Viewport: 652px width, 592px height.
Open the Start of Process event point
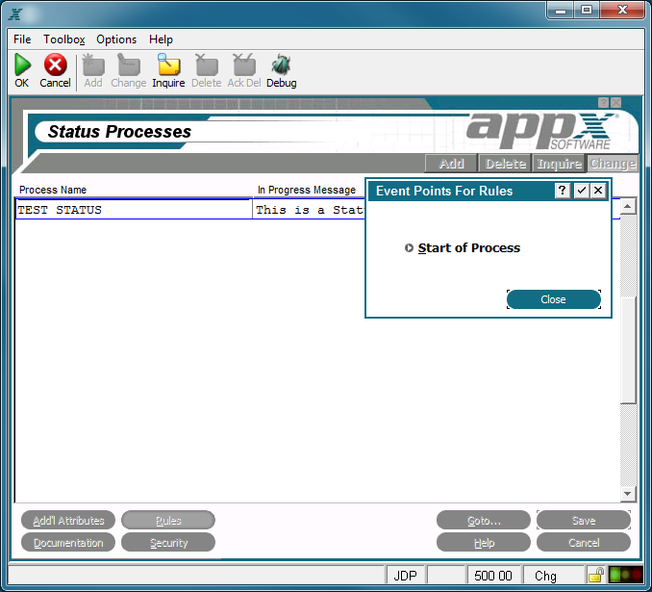point(468,247)
